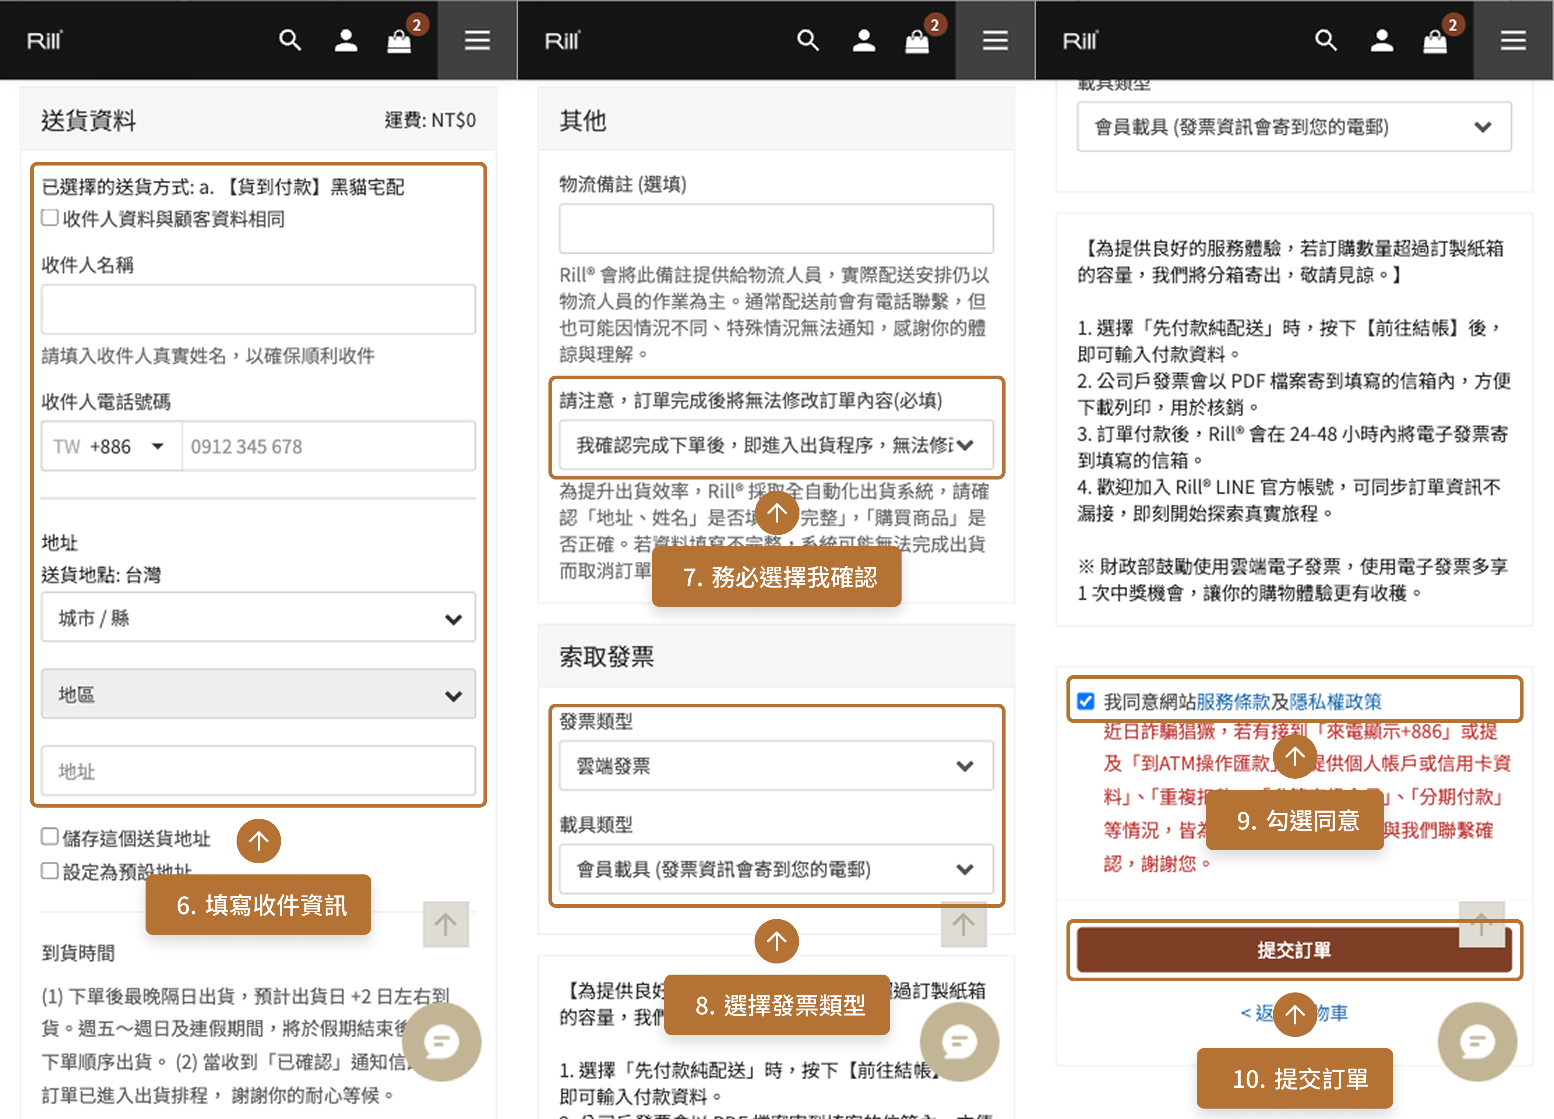Click the back-to-top arrow in the middle panel
The image size is (1554, 1119).
964,924
